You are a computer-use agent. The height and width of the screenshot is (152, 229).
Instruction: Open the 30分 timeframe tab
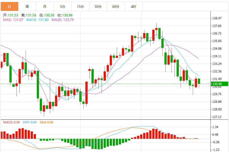[98, 7]
